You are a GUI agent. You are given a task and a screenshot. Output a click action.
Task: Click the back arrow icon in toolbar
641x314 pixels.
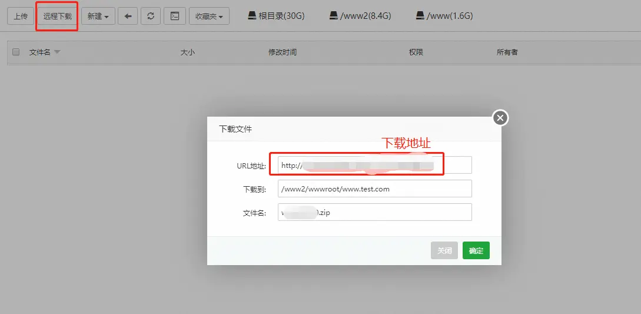(128, 16)
